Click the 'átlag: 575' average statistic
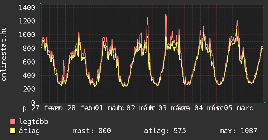 pyautogui.click(x=165, y=131)
